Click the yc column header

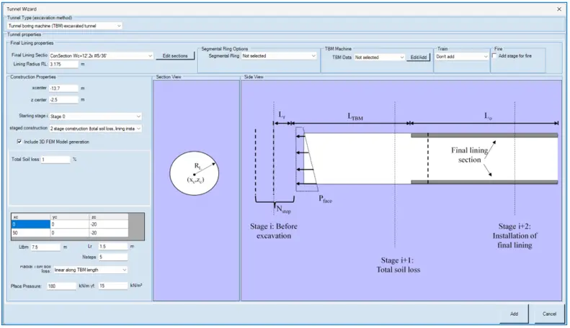tap(70, 217)
